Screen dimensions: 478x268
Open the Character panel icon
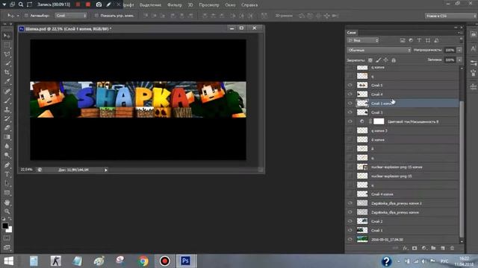(x=473, y=48)
